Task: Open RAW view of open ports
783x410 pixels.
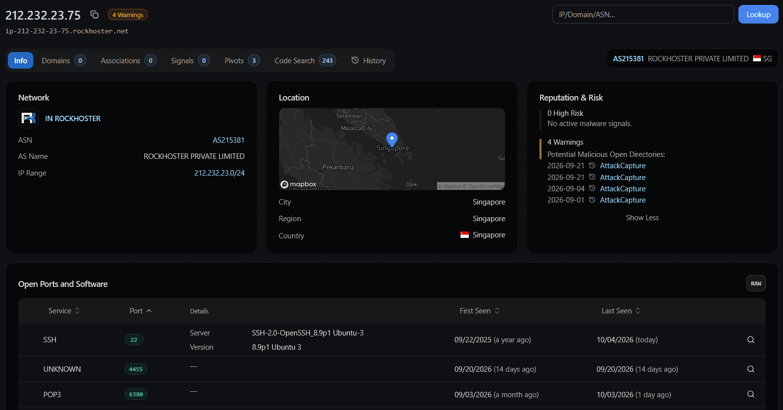Action: click(x=756, y=283)
